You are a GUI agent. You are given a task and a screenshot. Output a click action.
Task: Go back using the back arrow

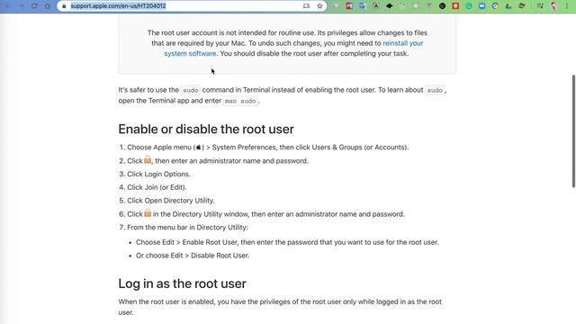8,6
